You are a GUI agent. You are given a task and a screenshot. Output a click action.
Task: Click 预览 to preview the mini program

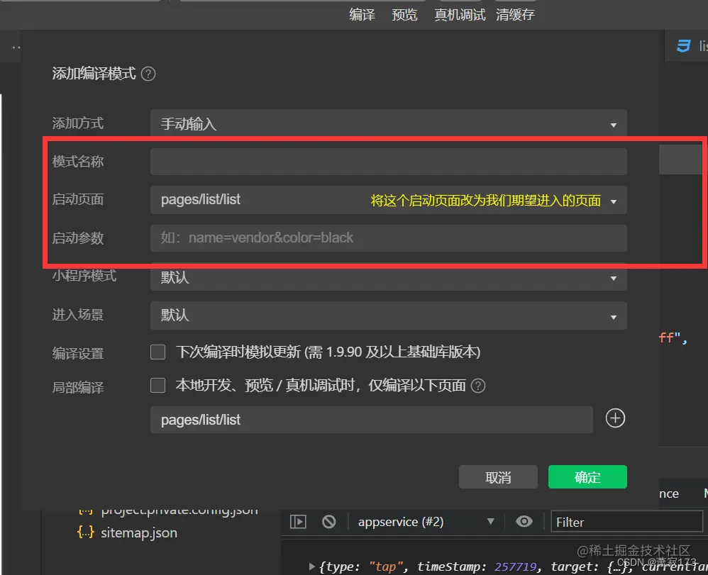(x=404, y=14)
